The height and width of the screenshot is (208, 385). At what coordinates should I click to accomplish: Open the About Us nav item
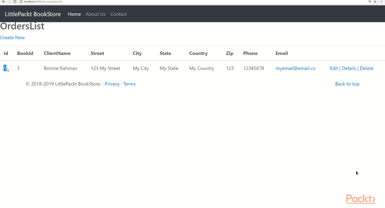96,14
